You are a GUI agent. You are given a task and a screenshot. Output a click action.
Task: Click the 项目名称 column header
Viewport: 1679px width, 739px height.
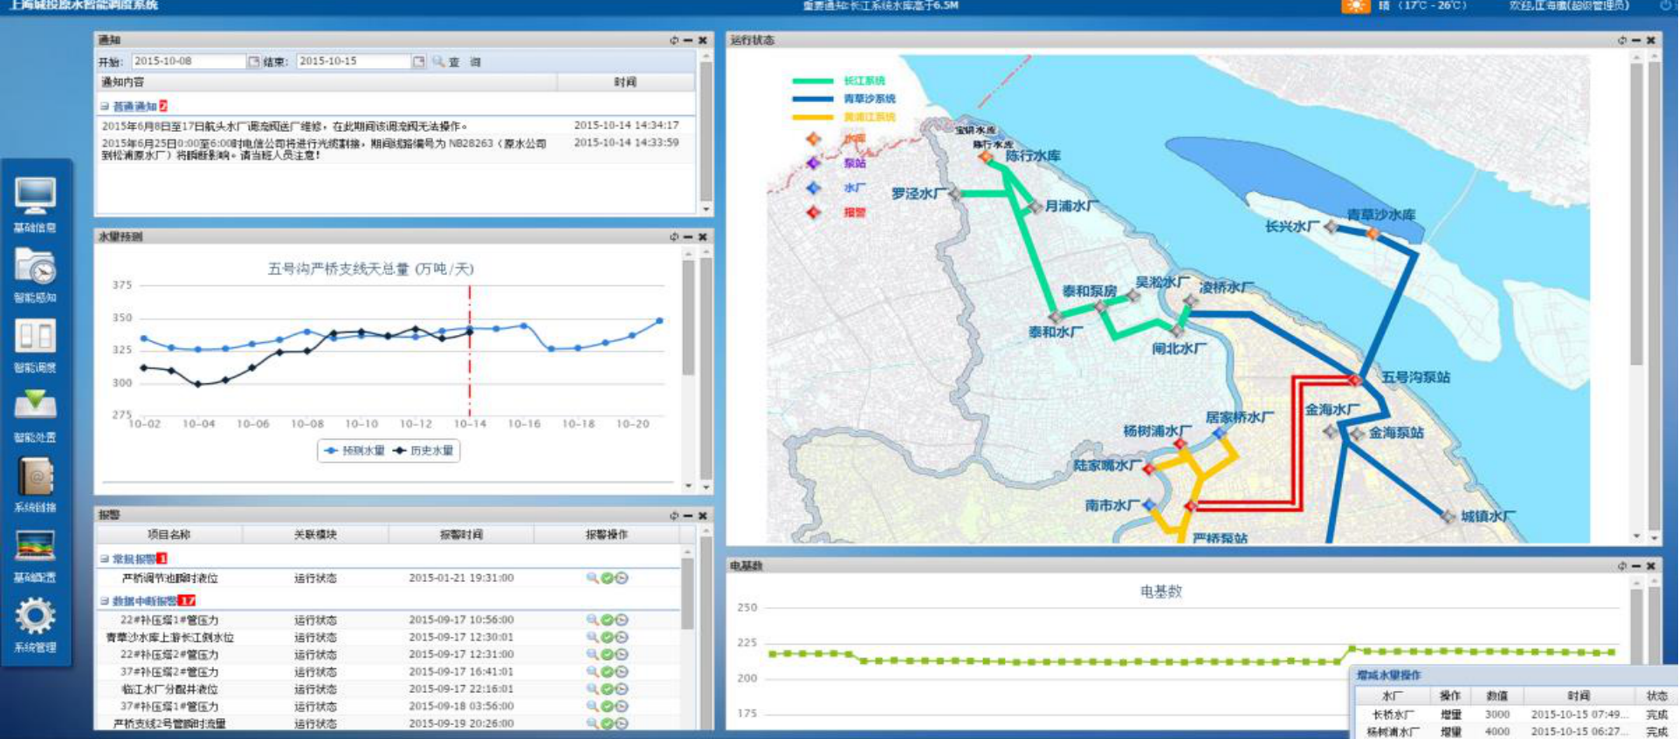[x=169, y=535]
